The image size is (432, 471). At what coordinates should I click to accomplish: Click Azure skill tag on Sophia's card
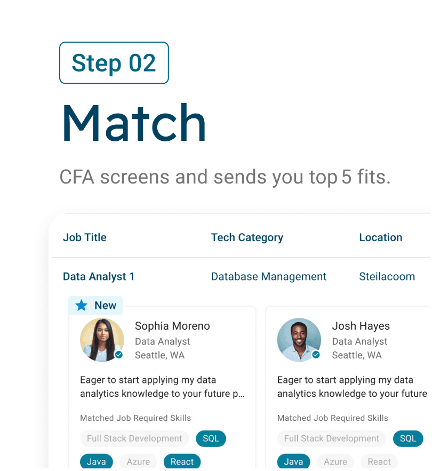click(138, 461)
